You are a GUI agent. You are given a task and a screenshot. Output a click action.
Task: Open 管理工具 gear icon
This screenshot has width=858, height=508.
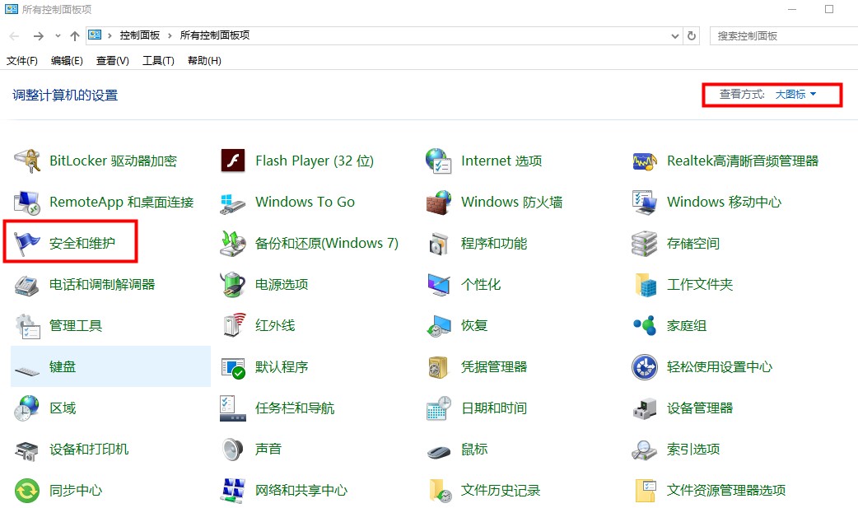(27, 326)
